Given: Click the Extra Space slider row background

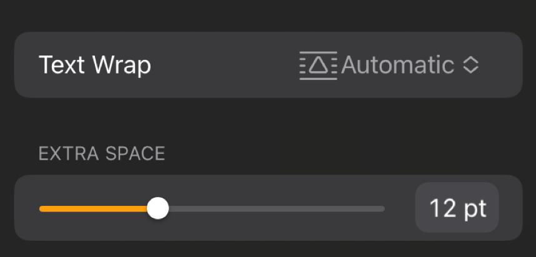Looking at the screenshot, I should click(x=269, y=208).
